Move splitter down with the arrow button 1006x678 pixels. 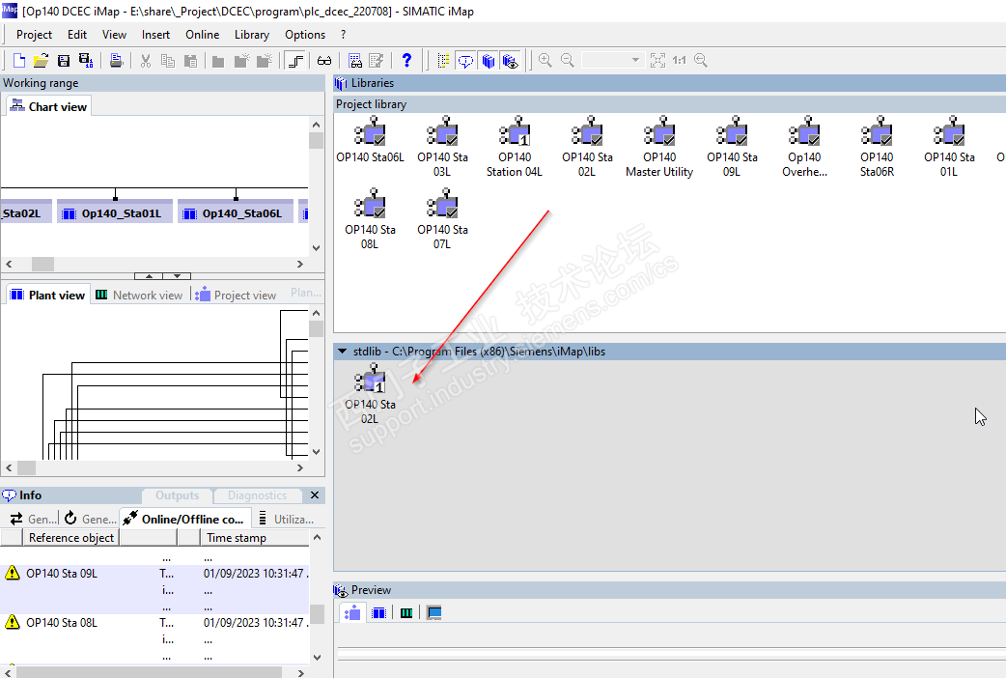(x=177, y=276)
